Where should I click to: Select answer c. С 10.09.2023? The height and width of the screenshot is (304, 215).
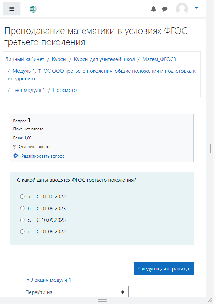[22, 220]
